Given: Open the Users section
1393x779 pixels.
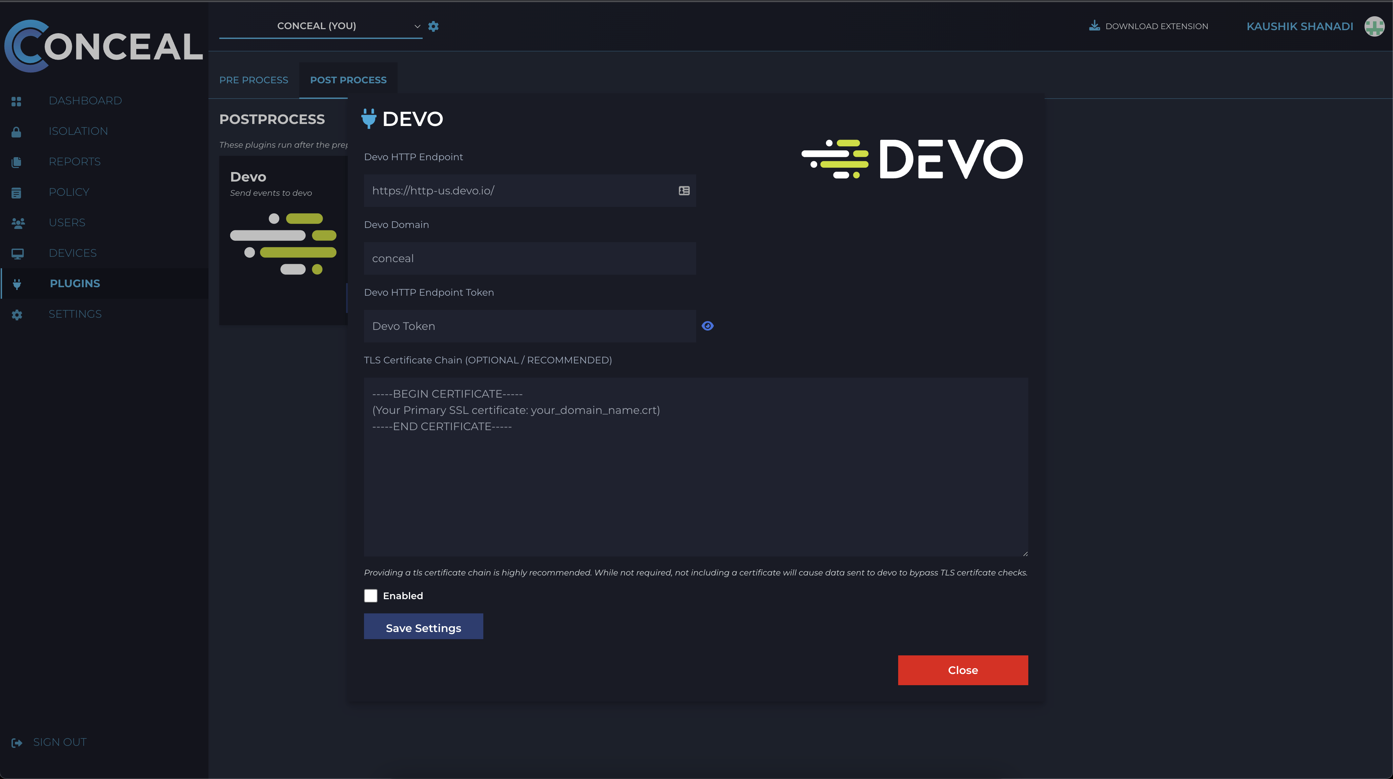Looking at the screenshot, I should [66, 222].
